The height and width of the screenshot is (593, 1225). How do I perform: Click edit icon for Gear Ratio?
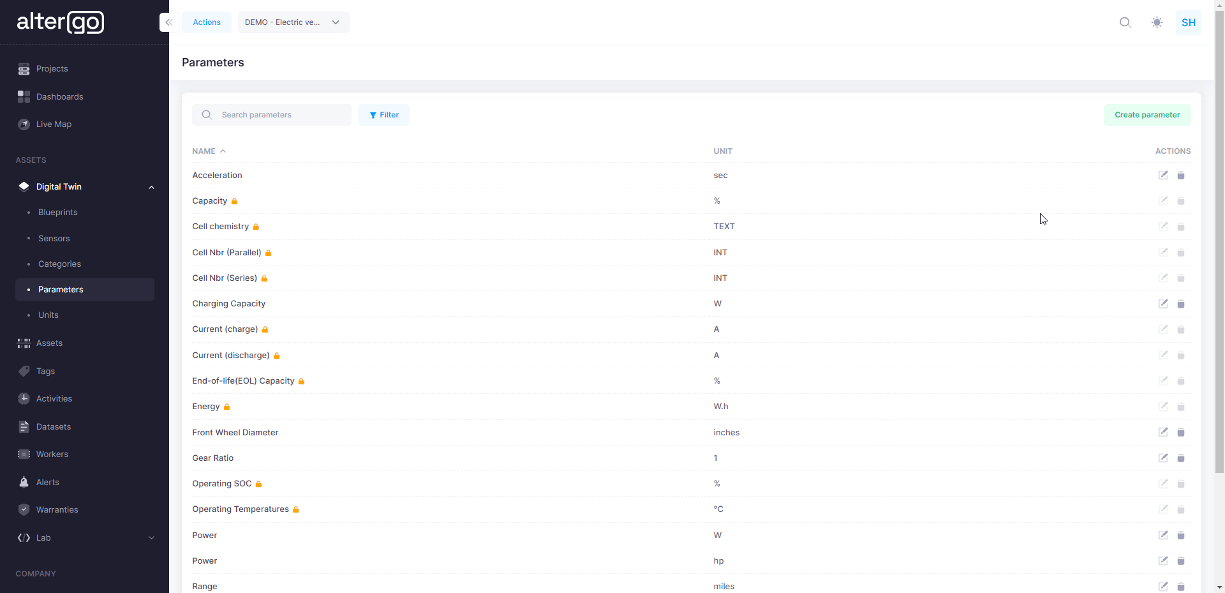click(1163, 458)
